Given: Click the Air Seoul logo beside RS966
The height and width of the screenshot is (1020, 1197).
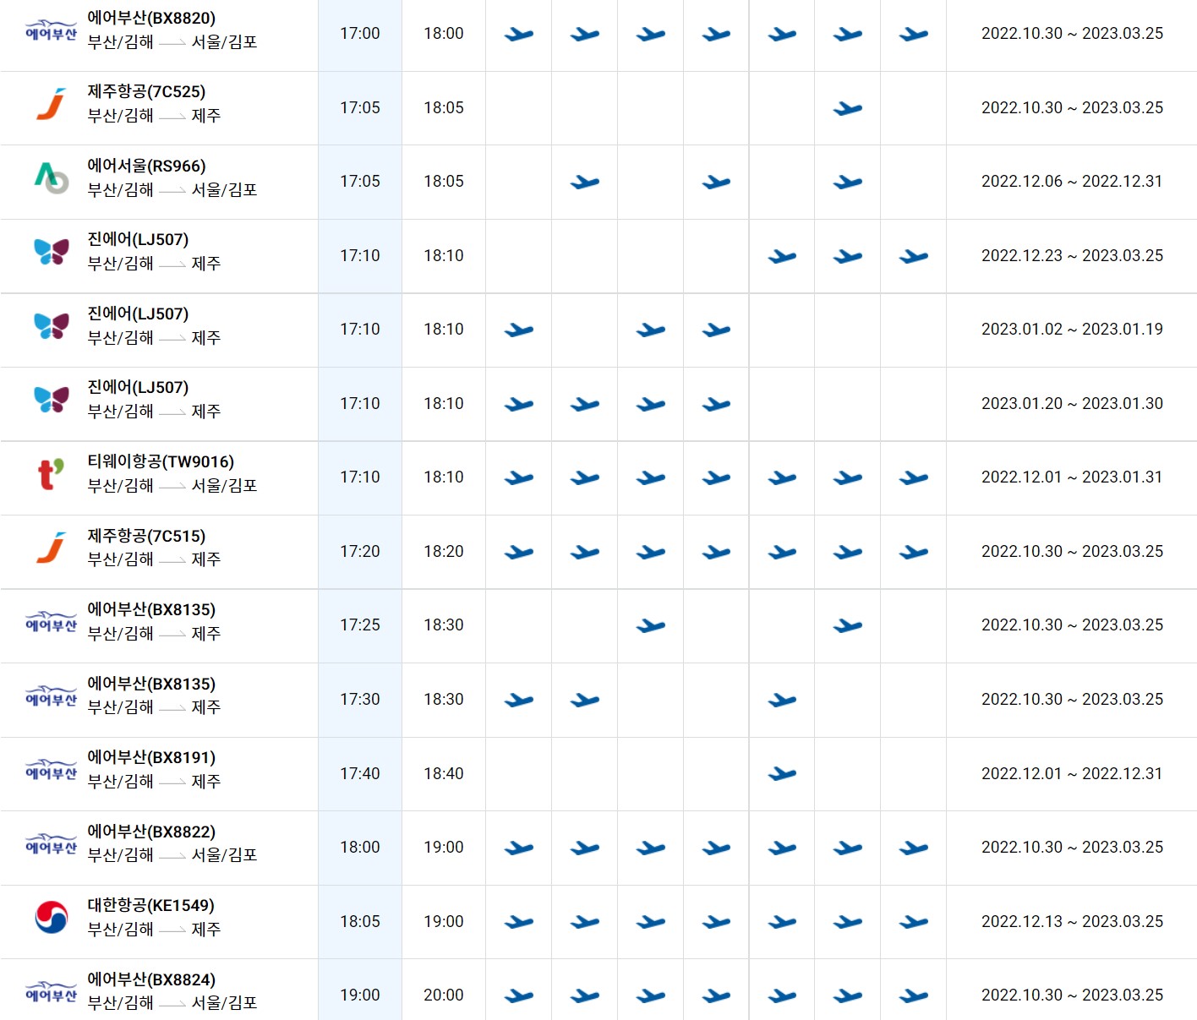Looking at the screenshot, I should pyautogui.click(x=51, y=177).
